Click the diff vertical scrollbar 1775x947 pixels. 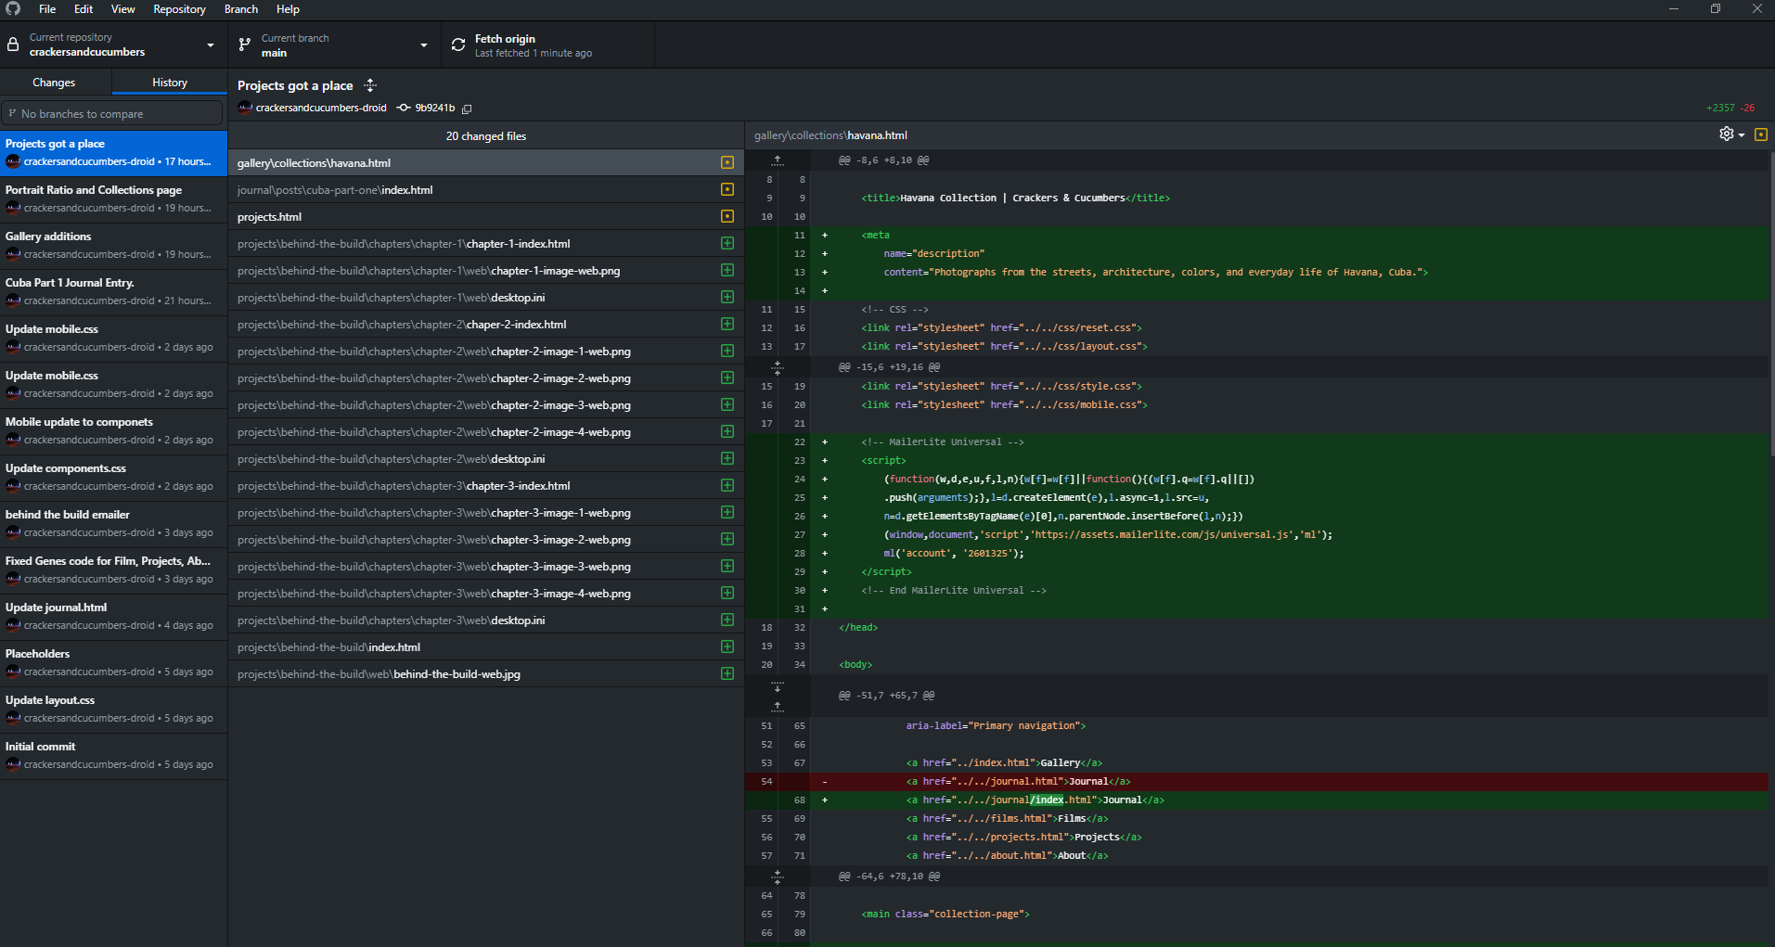click(1771, 306)
